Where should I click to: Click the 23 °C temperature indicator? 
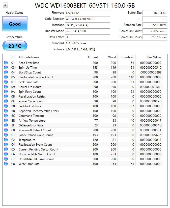point(15,46)
